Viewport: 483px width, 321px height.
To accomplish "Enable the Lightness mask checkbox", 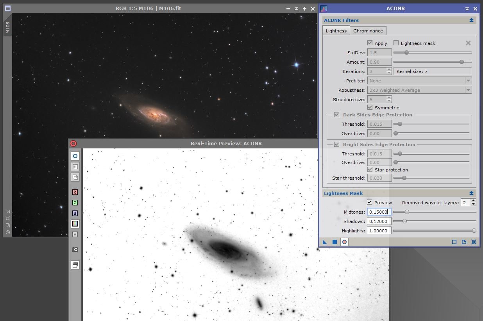I will click(396, 43).
